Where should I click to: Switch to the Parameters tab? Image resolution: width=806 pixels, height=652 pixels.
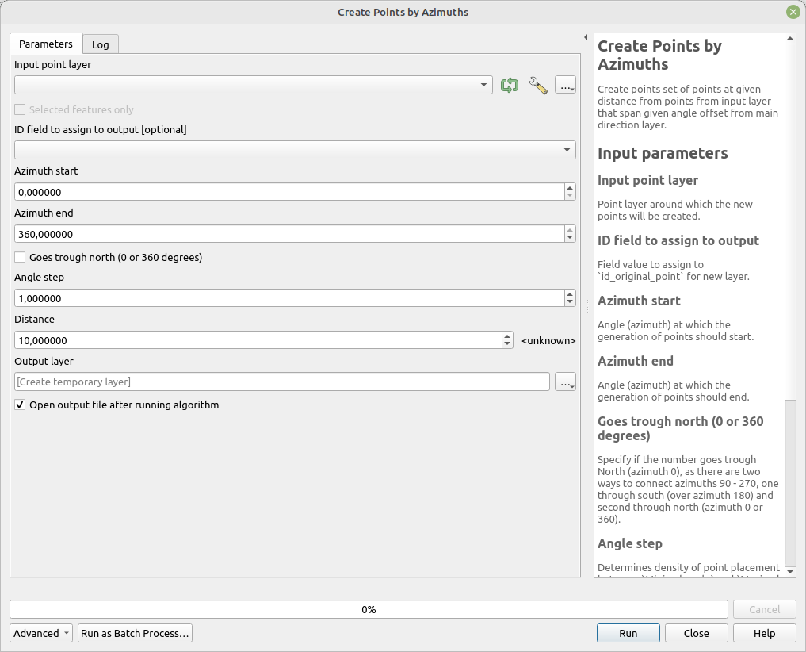tap(45, 44)
